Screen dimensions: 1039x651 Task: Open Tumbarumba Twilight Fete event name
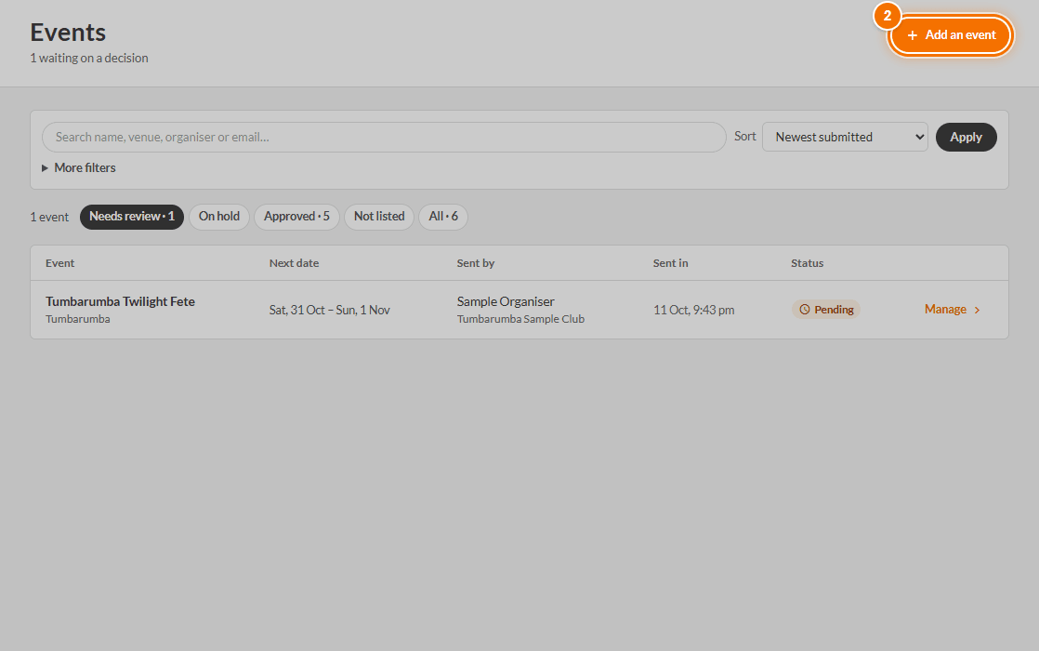[x=120, y=301]
